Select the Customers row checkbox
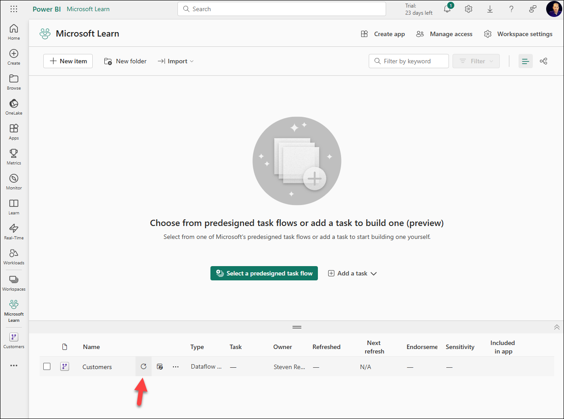 (47, 366)
